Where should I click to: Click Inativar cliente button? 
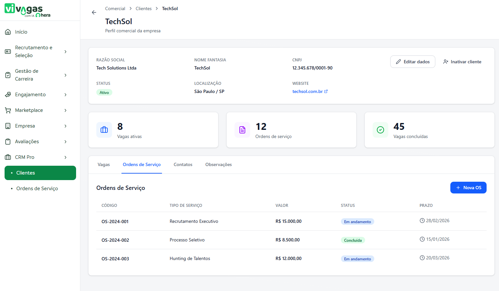point(462,62)
